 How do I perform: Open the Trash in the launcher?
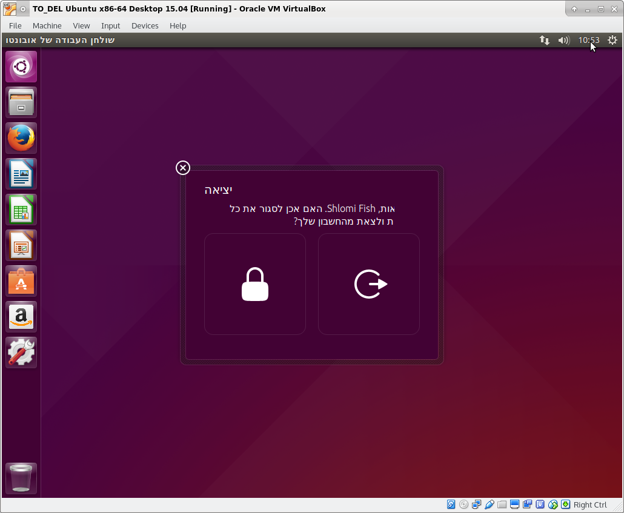pos(21,478)
